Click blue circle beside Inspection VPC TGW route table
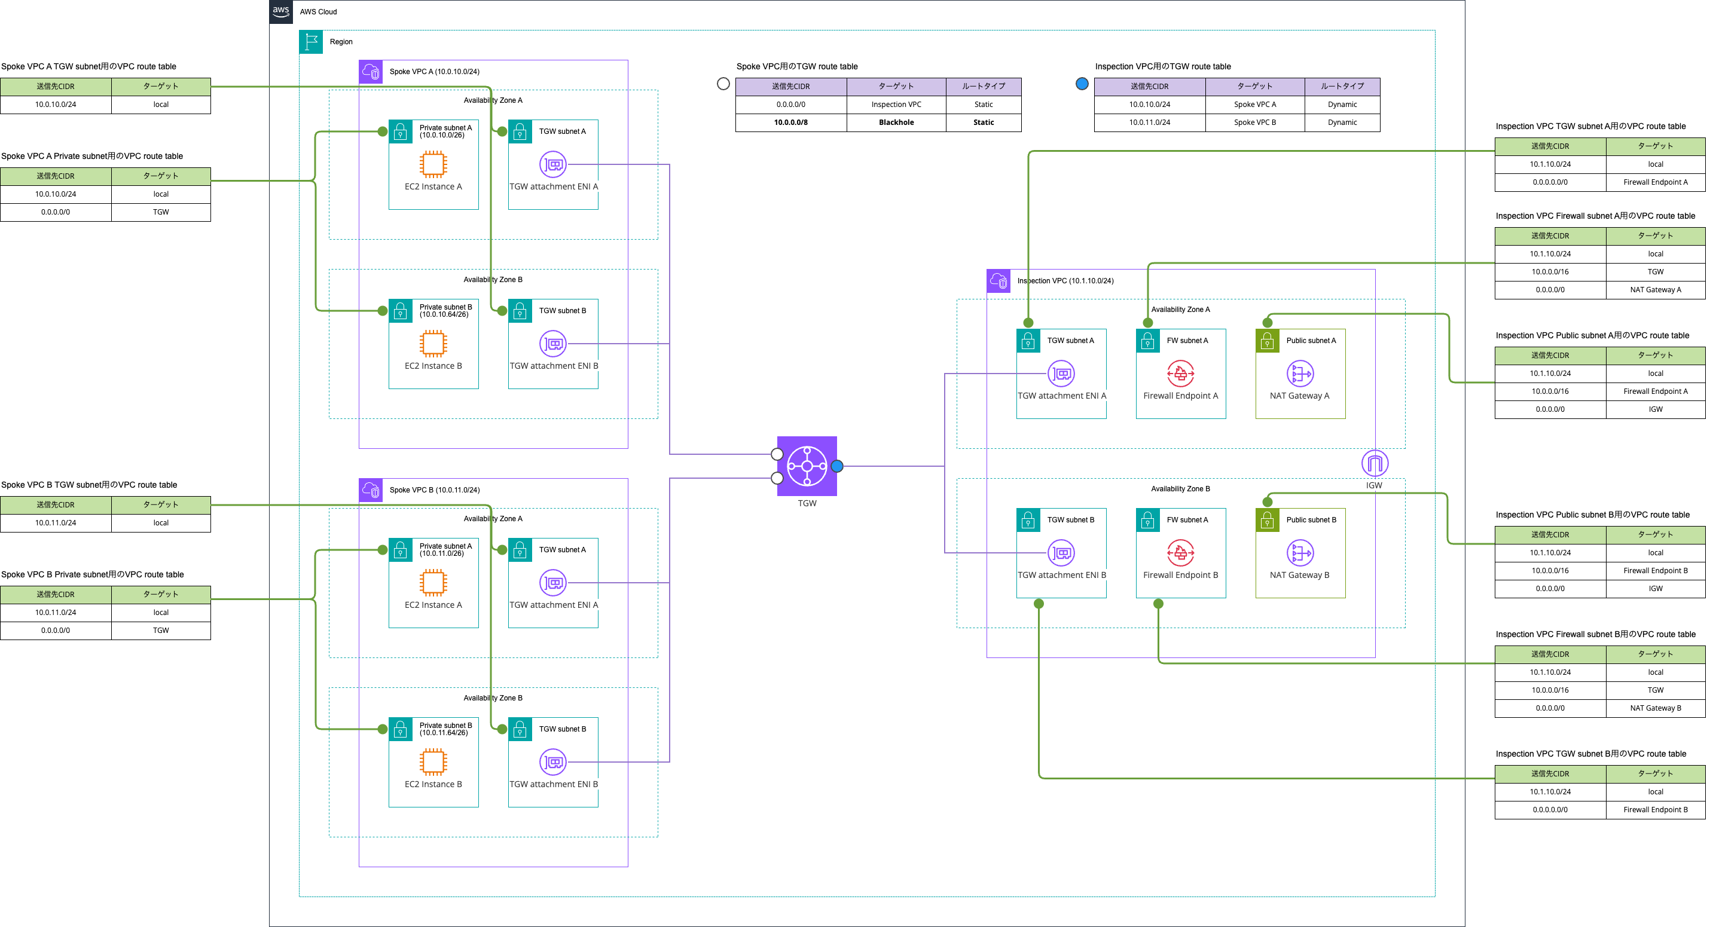 tap(1082, 84)
